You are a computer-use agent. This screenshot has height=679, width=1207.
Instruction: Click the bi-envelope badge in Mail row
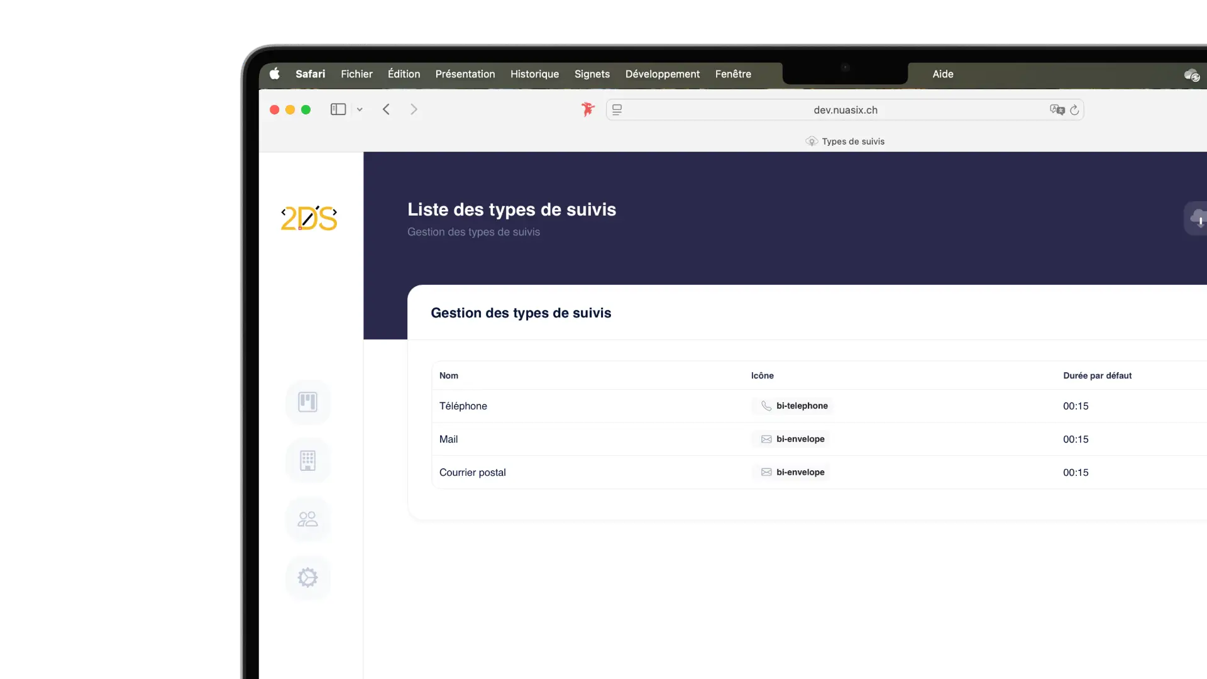coord(792,439)
